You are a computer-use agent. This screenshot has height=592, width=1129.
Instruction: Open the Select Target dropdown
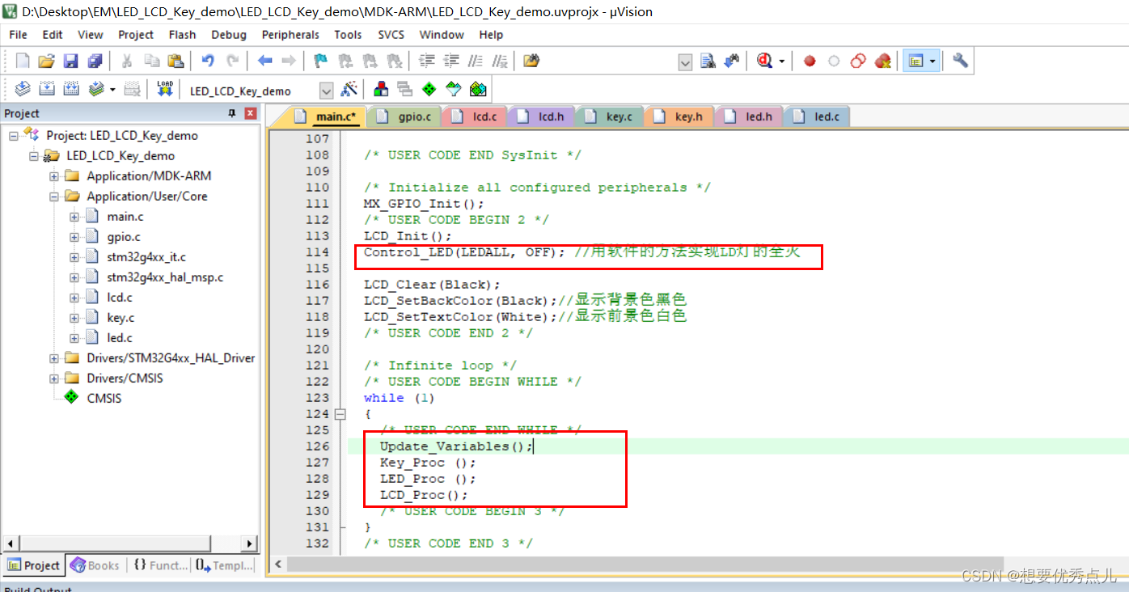pyautogui.click(x=326, y=90)
